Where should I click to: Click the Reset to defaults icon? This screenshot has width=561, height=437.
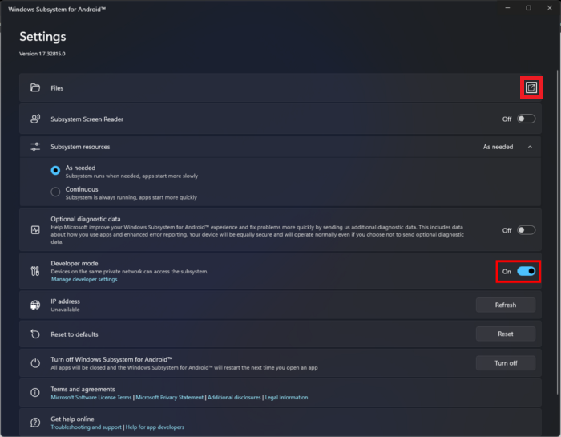tap(35, 334)
